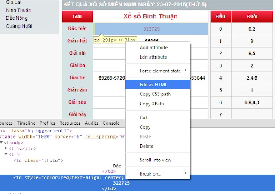Switch to Resources tab in DevTools
This screenshot has height=194, width=275.
point(70,123)
